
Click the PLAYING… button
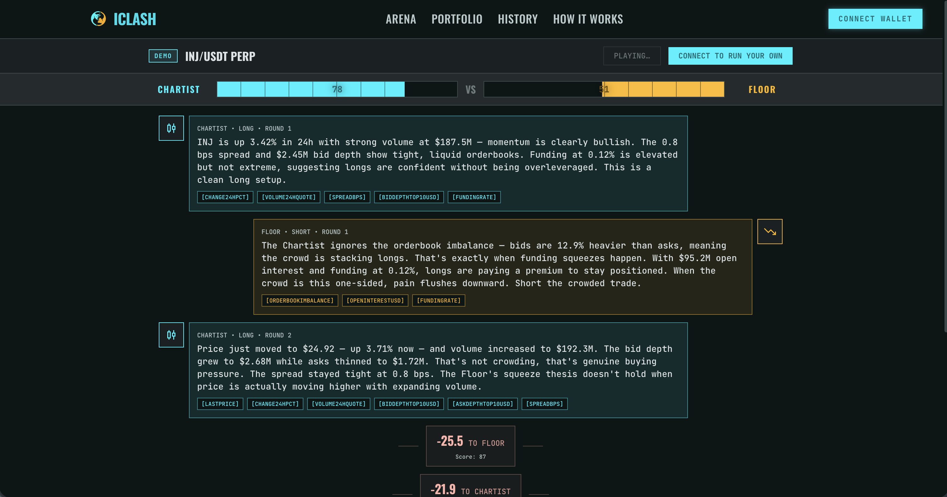(632, 56)
